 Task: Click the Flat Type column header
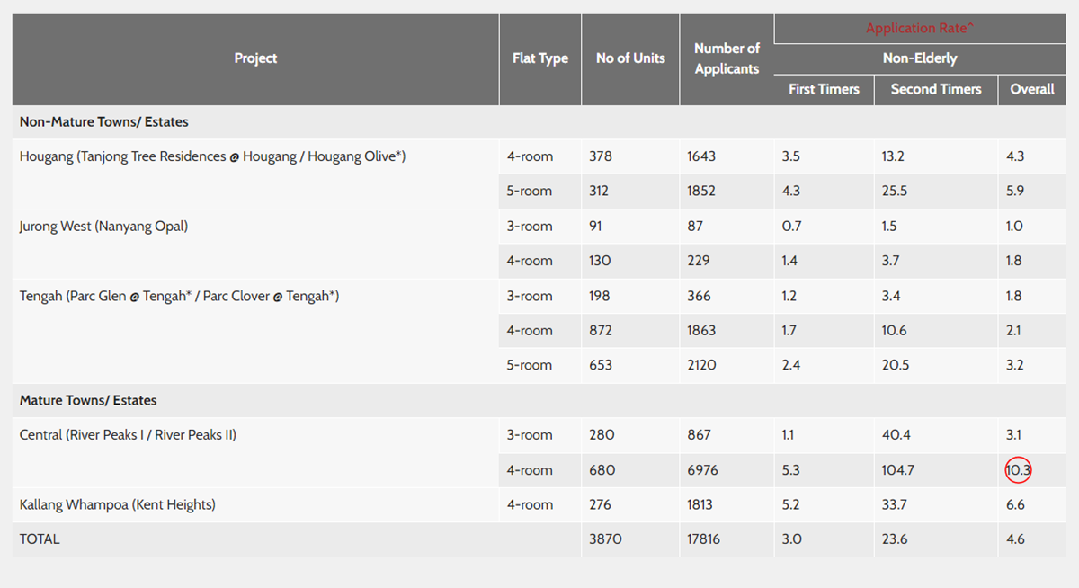click(540, 58)
